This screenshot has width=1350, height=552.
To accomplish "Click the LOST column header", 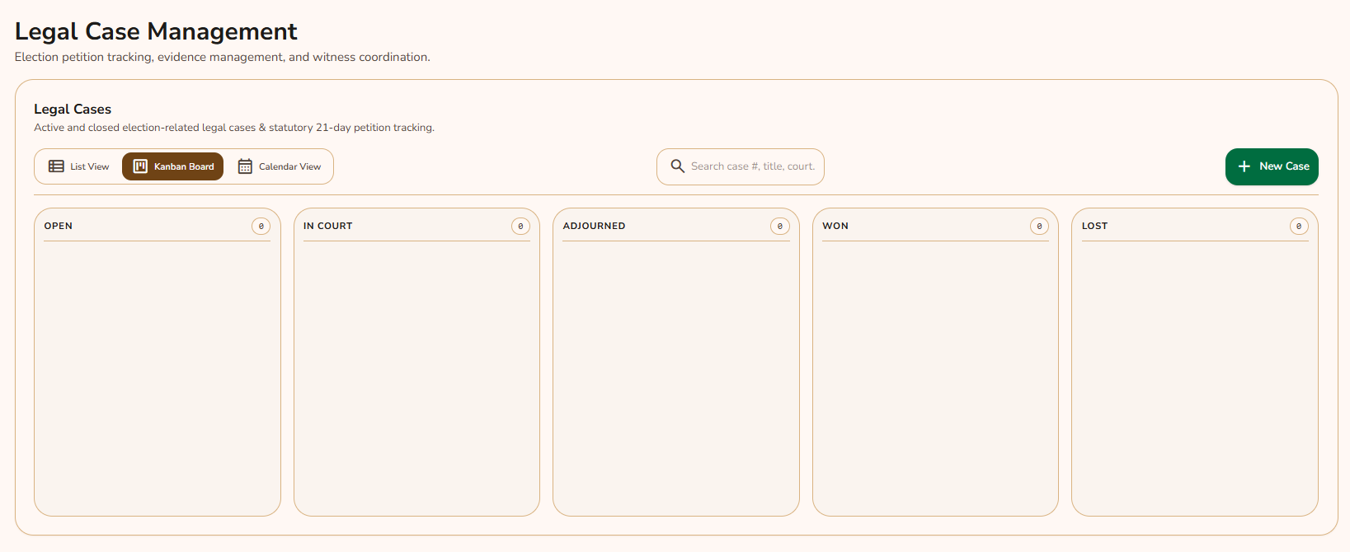I will click(x=1094, y=226).
